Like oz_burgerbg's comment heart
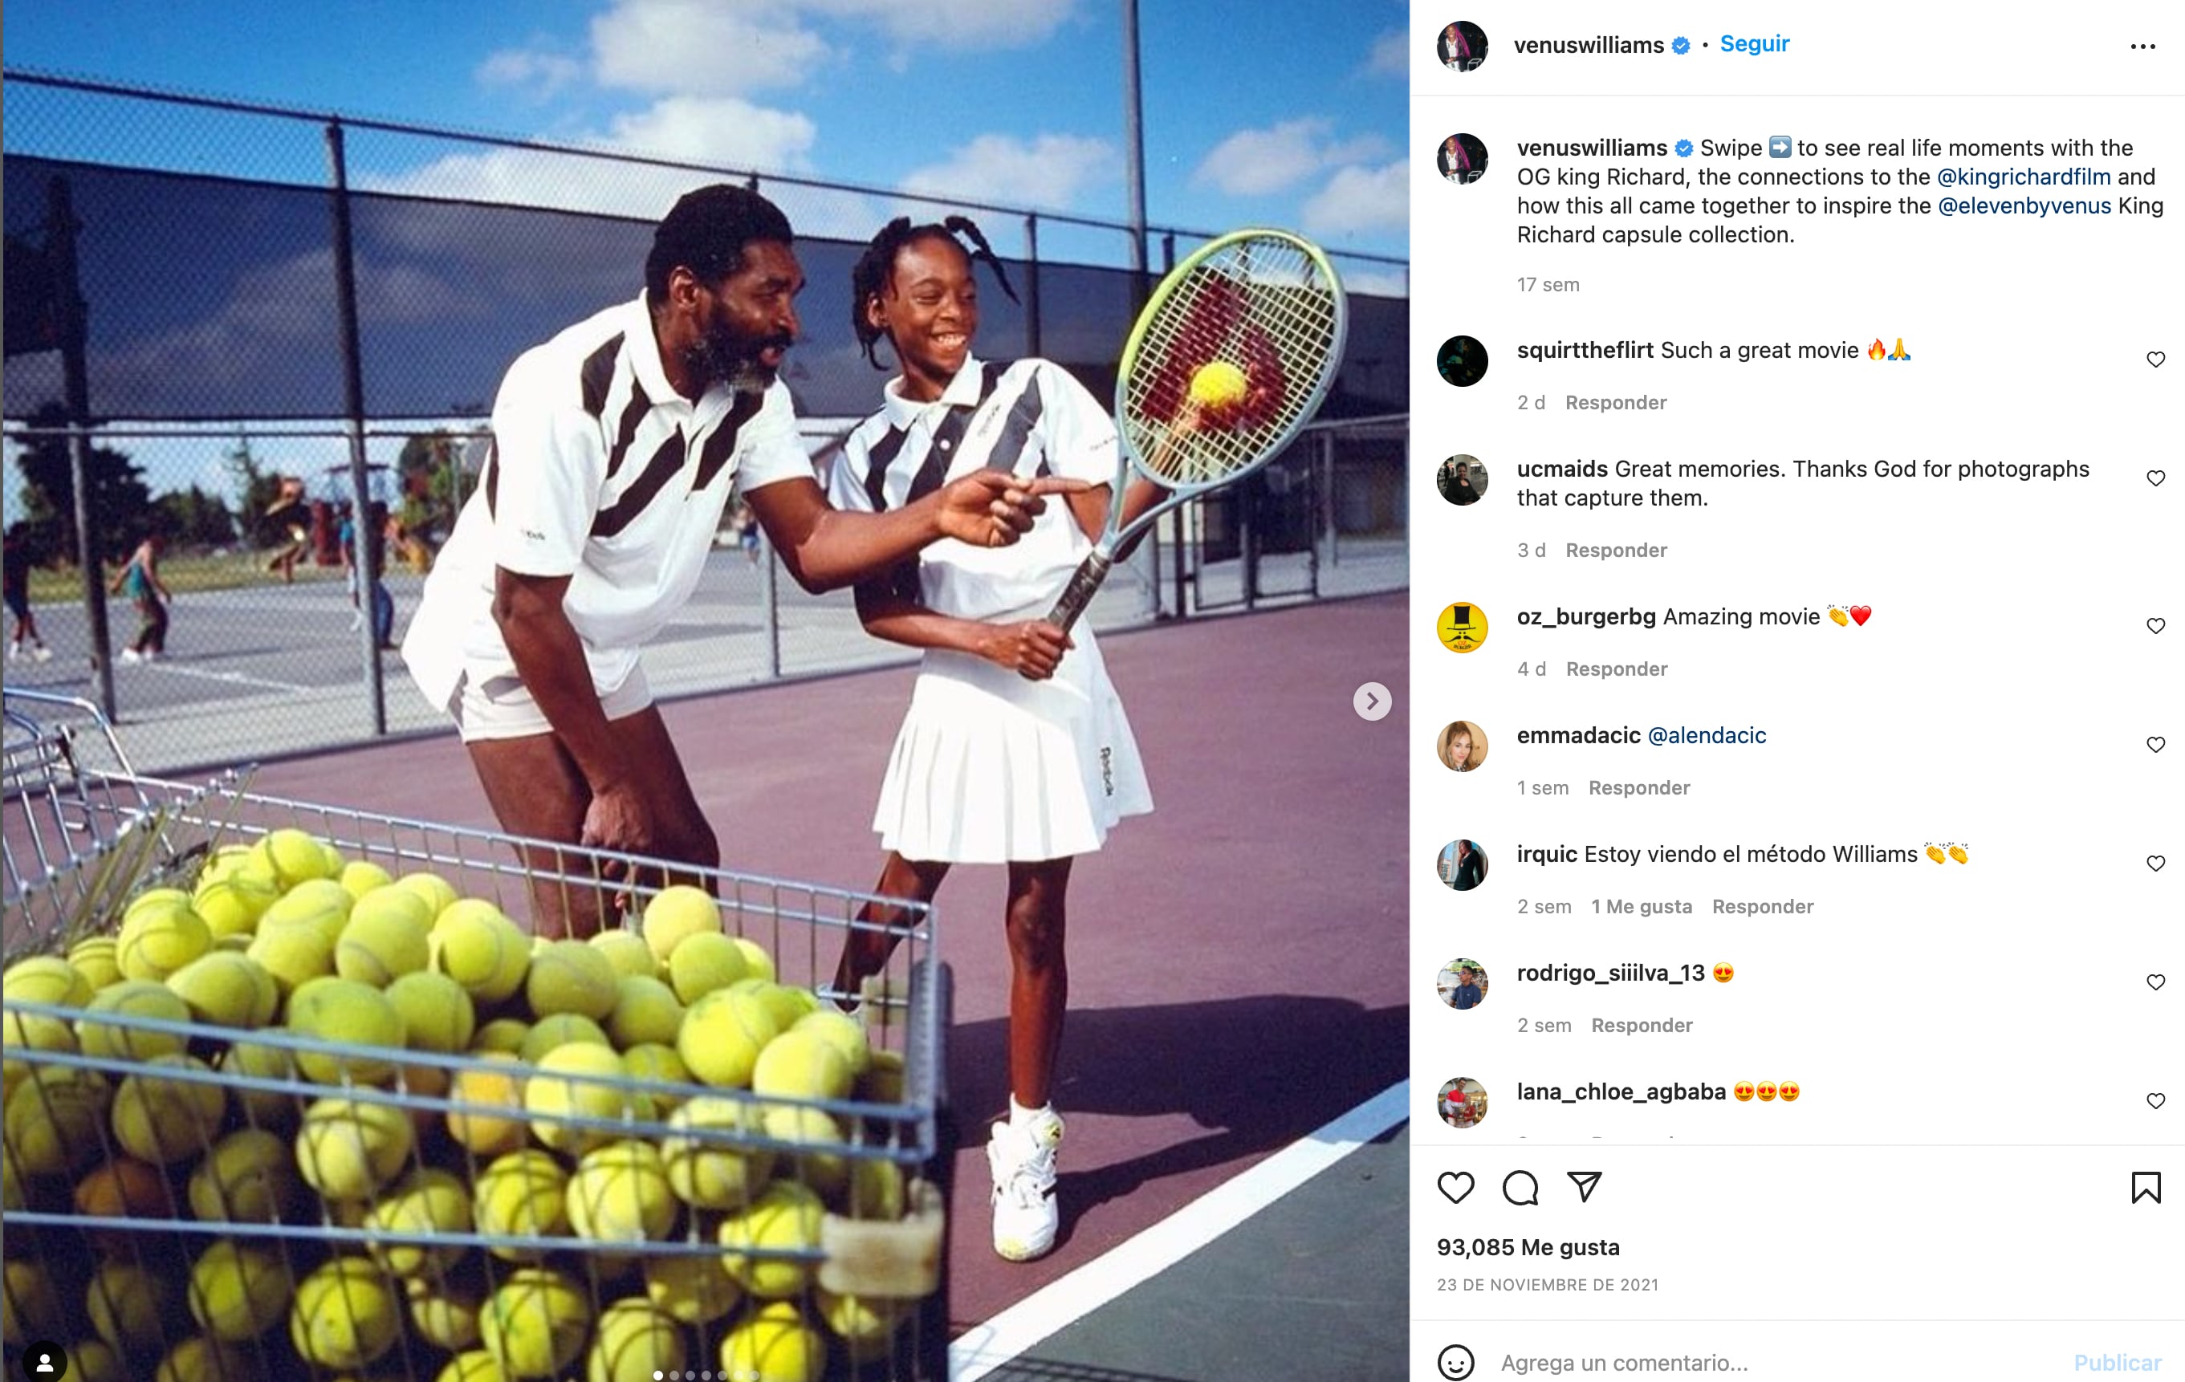The image size is (2185, 1382). 2156,626
